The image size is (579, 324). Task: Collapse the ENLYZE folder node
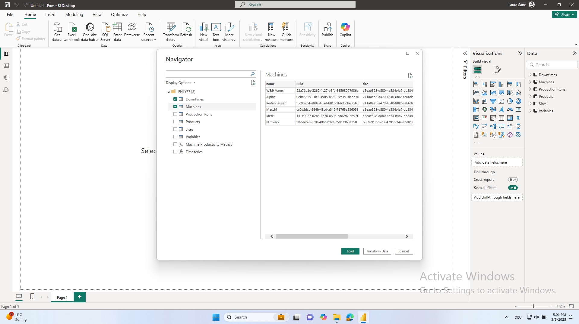click(169, 92)
